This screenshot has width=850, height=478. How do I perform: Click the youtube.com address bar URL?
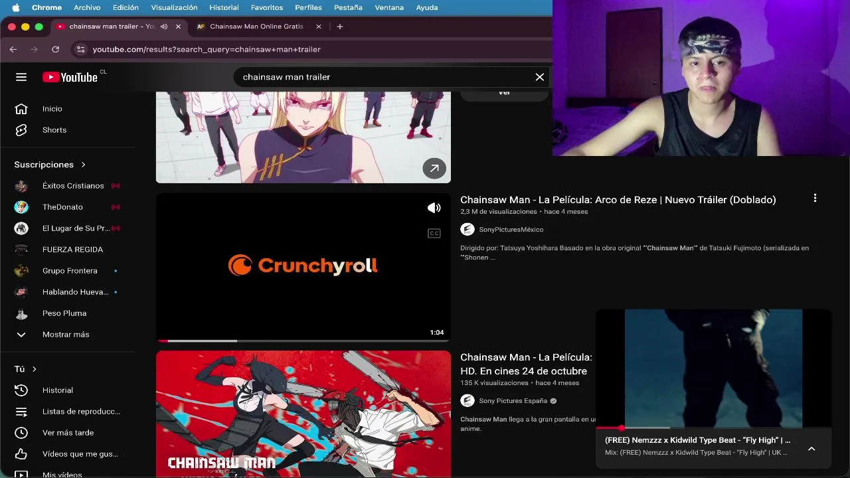click(207, 49)
